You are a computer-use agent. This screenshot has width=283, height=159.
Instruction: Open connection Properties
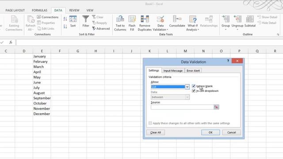click(x=46, y=23)
